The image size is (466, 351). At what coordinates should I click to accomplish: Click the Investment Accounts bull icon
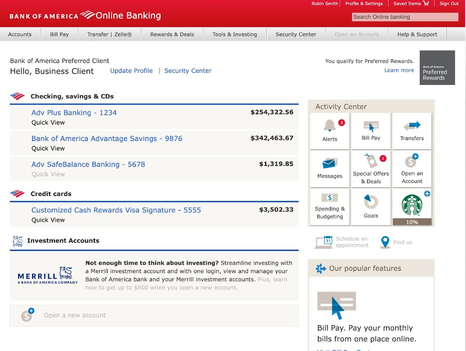pos(18,241)
